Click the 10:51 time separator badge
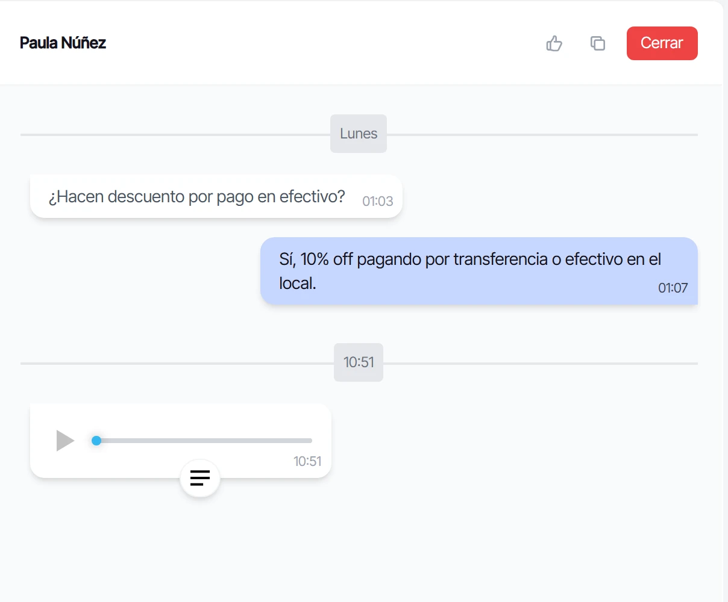Screen dimensions: 728x602 (359, 362)
